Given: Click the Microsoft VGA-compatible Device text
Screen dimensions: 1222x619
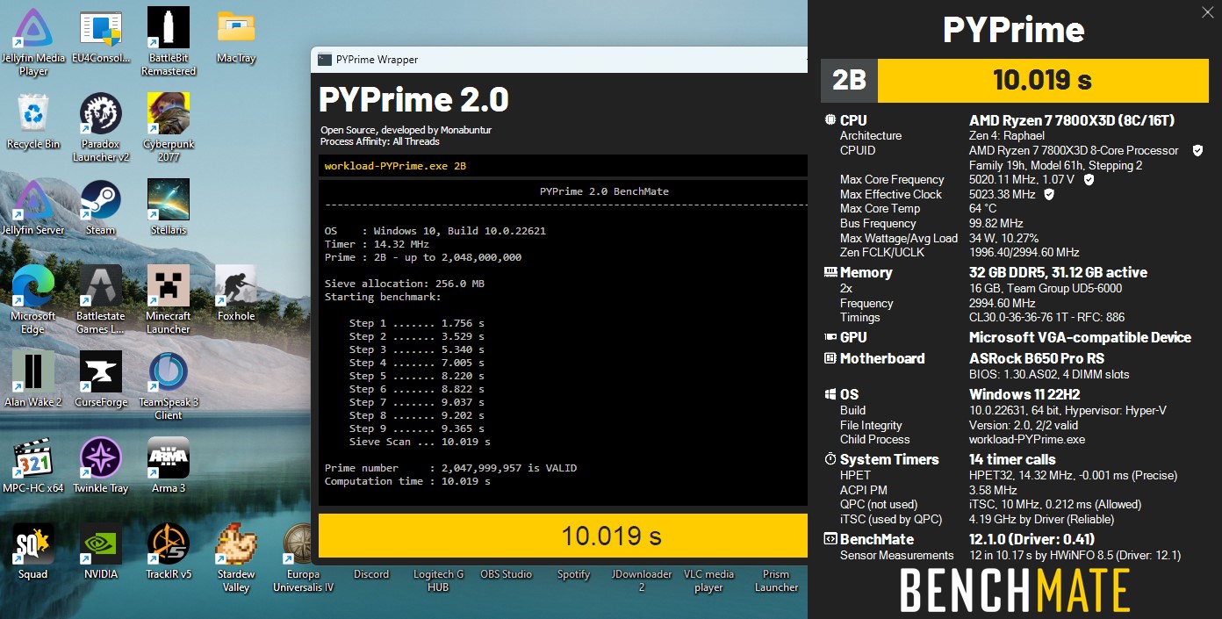Looking at the screenshot, I should click(1080, 337).
